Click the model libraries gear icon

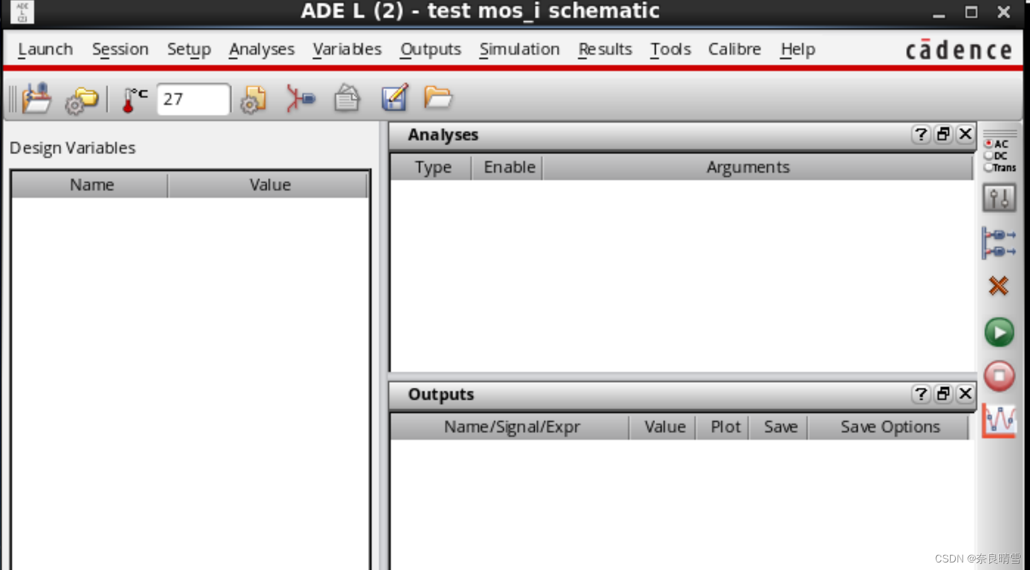[x=254, y=99]
